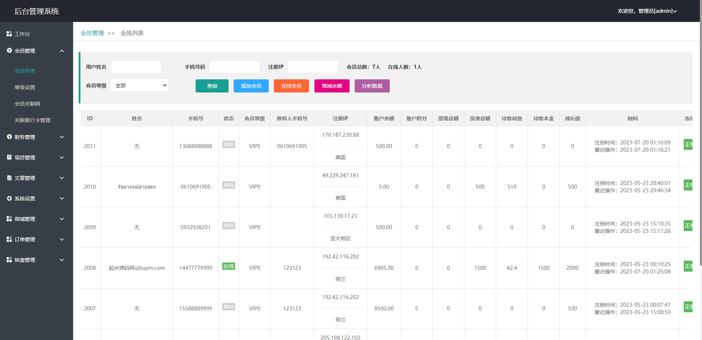This screenshot has width=702, height=340.
Task: Expand the 订单管理 menu chevron
Action: pyautogui.click(x=62, y=239)
